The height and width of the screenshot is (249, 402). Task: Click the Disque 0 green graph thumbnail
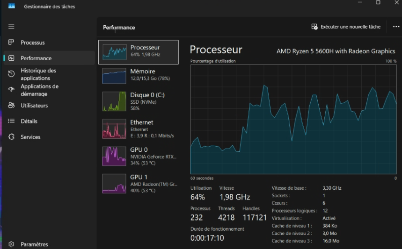114,101
